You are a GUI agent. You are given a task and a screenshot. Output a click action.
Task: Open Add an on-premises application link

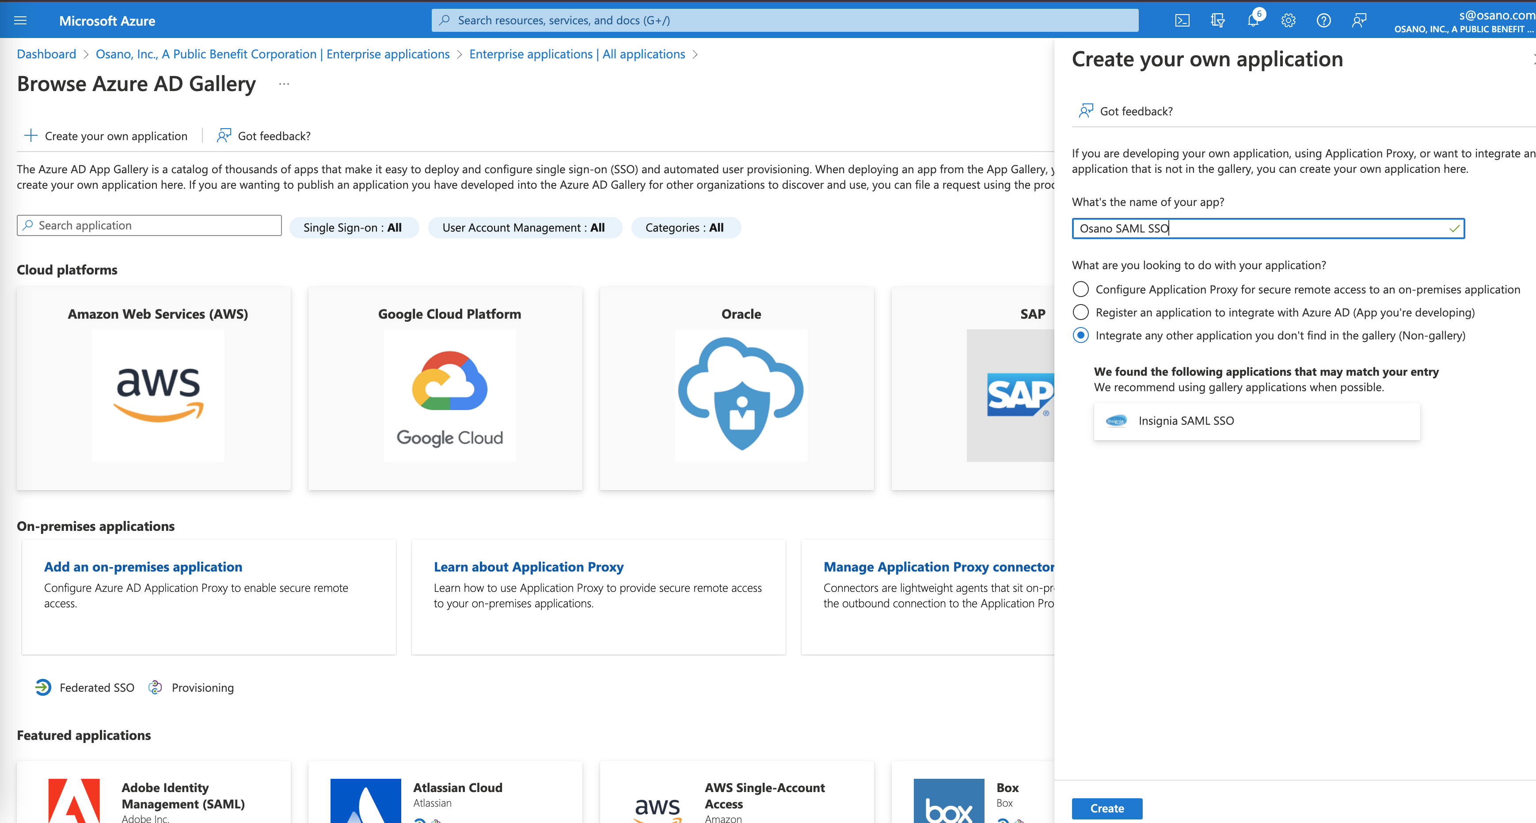tap(143, 567)
